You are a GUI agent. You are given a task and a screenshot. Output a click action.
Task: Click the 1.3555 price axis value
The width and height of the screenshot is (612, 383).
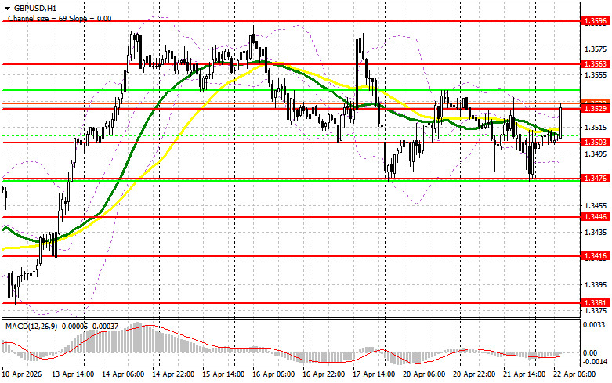point(596,75)
